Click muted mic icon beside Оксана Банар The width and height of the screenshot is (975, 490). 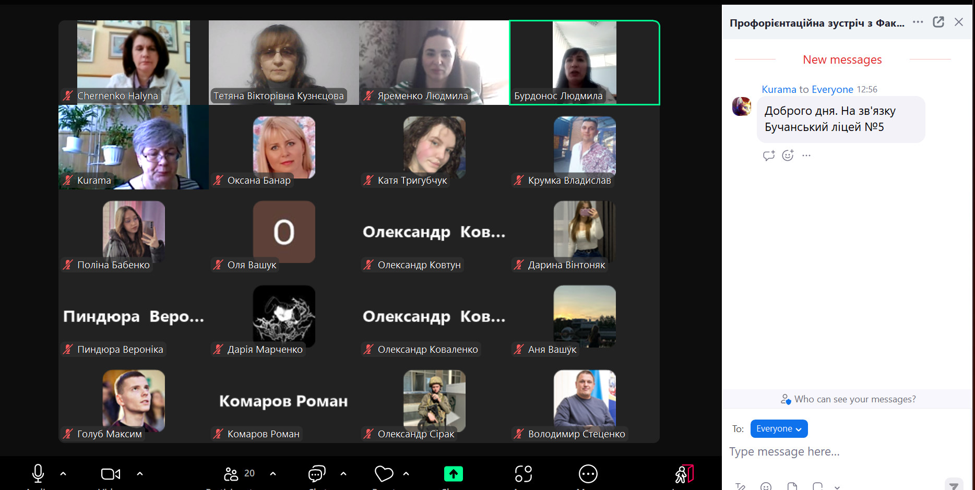tap(218, 180)
